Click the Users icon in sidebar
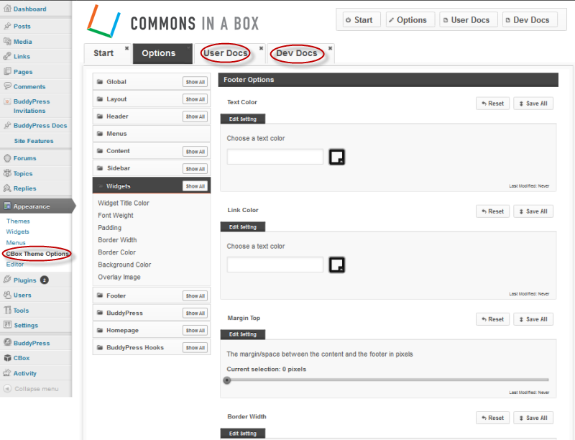This screenshot has width=575, height=440. tap(7, 295)
